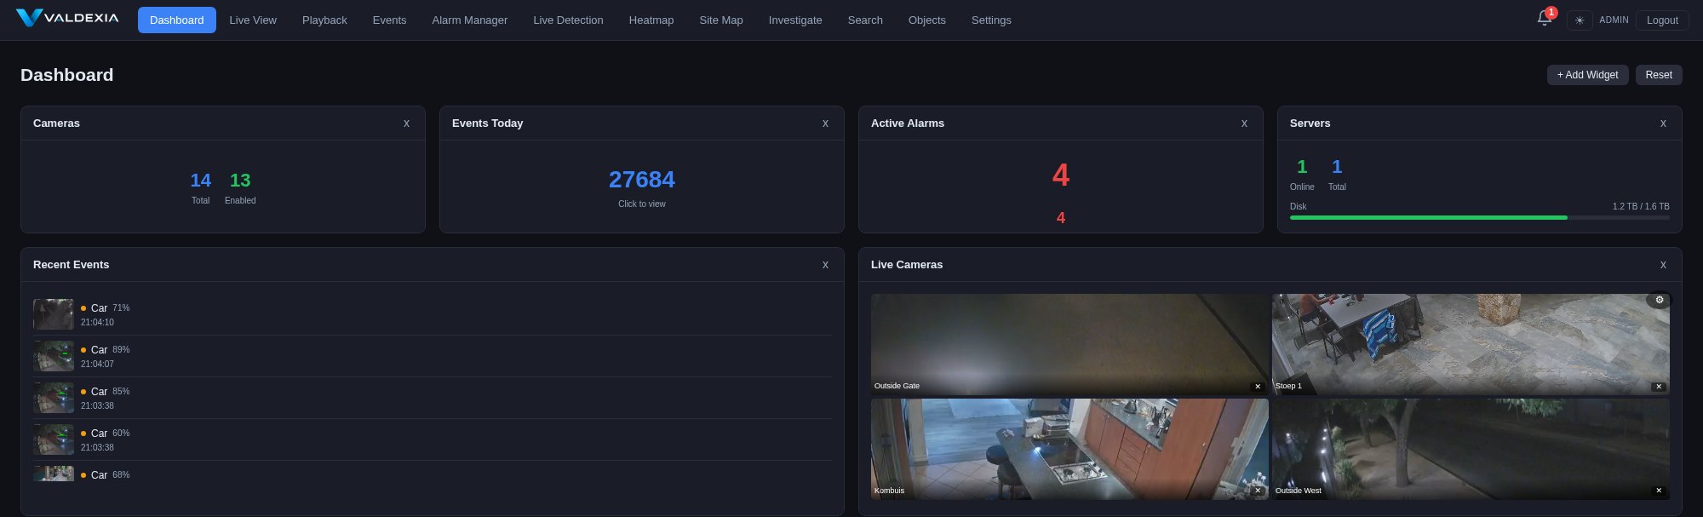Open the Heatmap page
1703x517 pixels.
pos(651,20)
